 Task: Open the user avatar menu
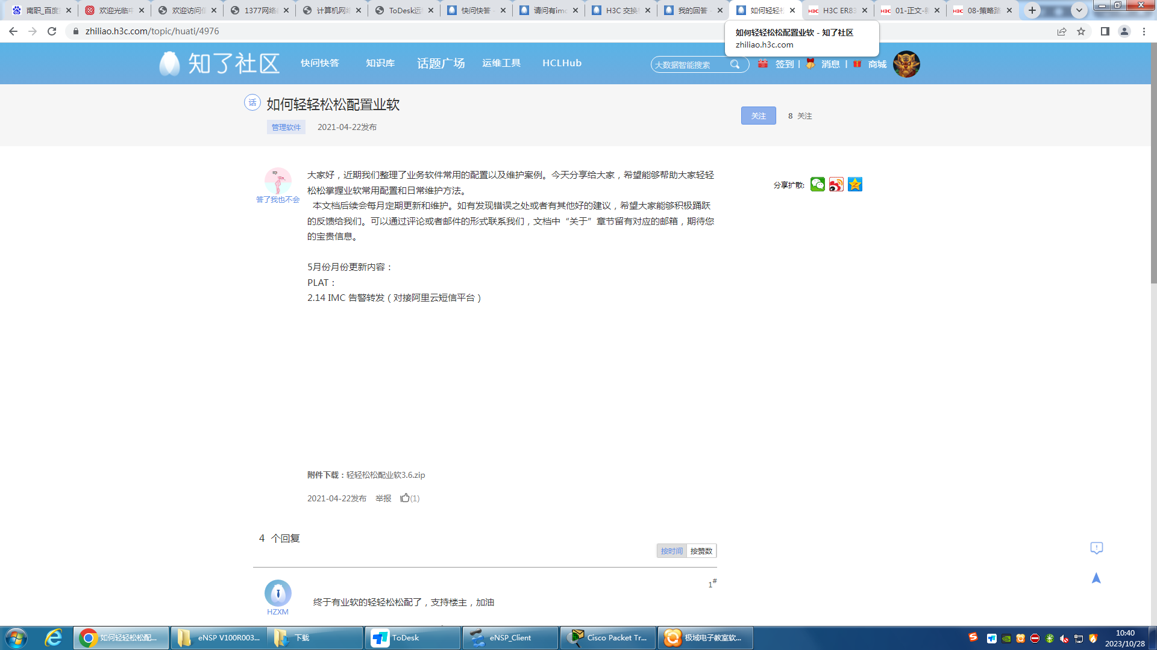click(906, 64)
